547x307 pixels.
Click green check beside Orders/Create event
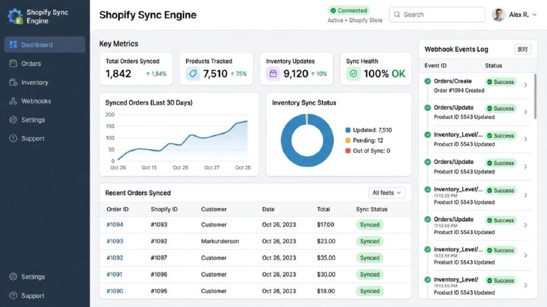click(x=428, y=81)
